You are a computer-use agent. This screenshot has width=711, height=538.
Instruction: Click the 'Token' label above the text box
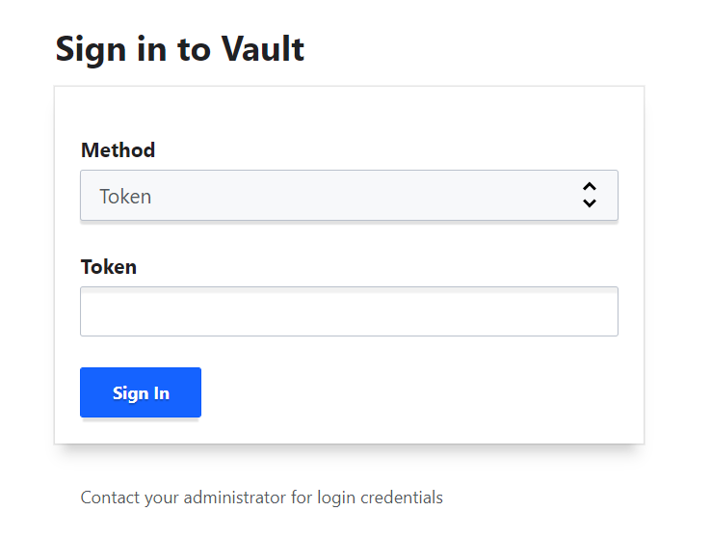108,267
